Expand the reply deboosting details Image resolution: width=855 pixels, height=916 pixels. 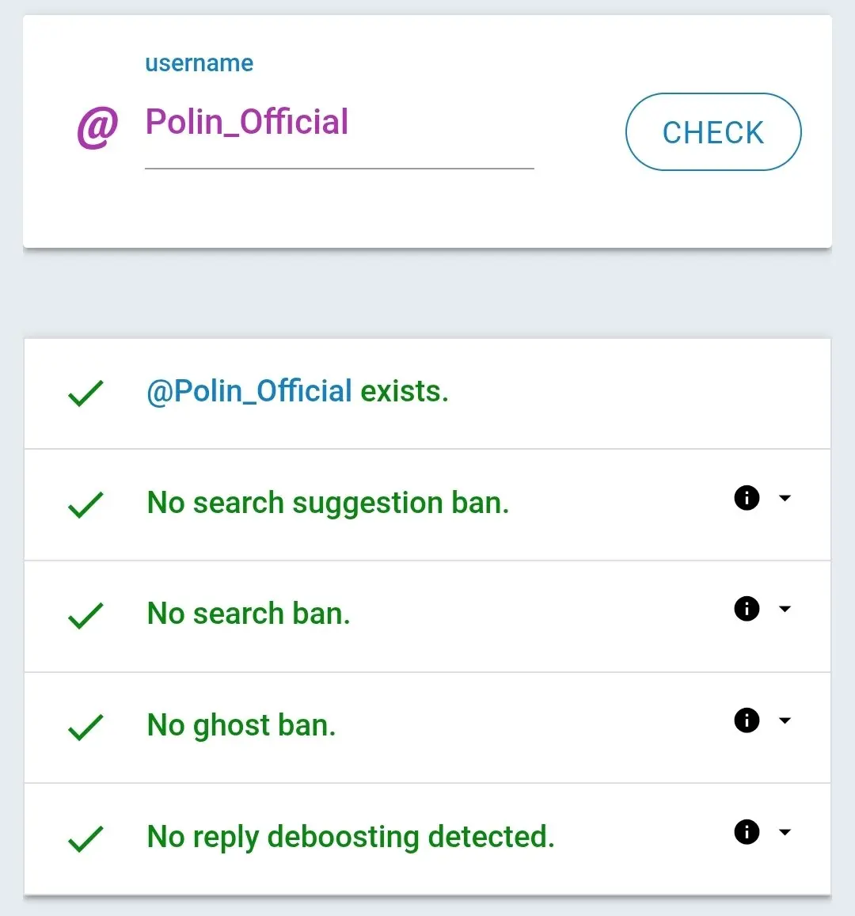pos(785,832)
